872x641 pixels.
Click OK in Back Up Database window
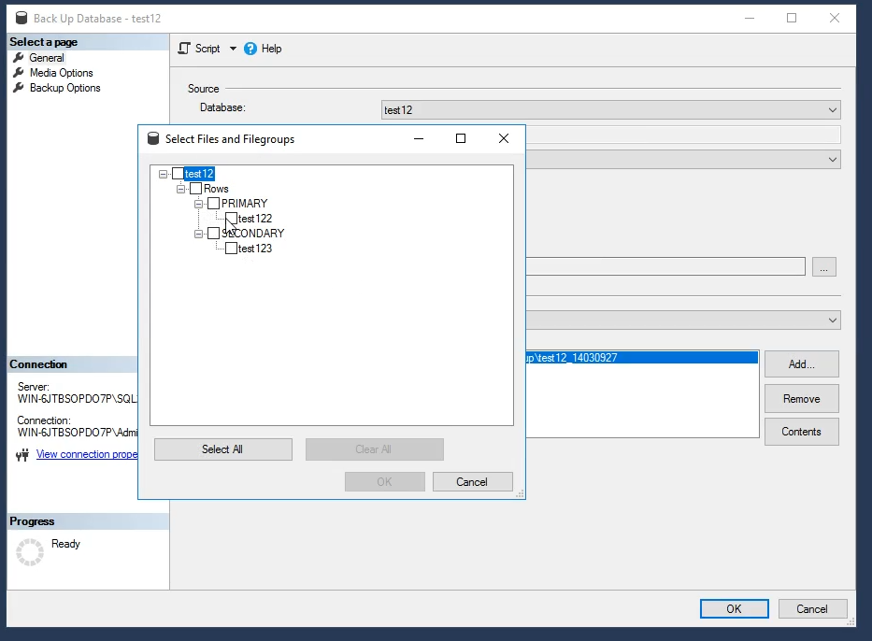coord(734,608)
